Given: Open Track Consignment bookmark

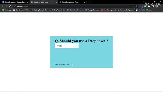Looking at the screenshot, I should tap(108, 10).
